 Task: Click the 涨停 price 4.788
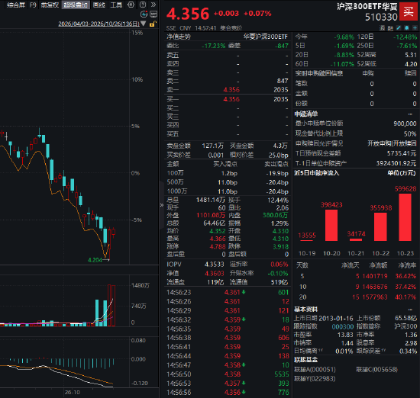[x=217, y=246]
